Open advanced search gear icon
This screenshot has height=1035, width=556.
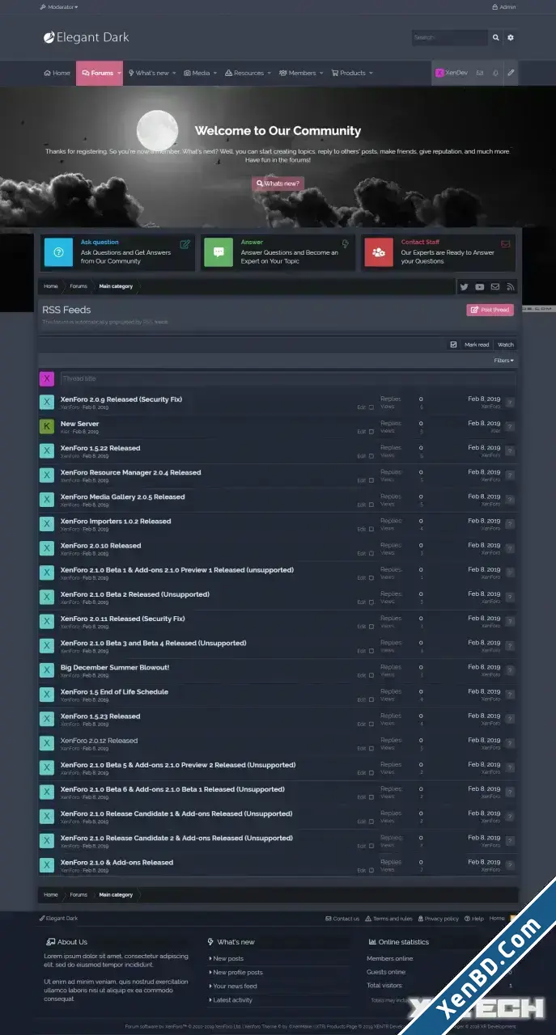click(511, 37)
